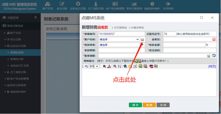
Task: Click the orange 清除 button
Action: (x=149, y=105)
